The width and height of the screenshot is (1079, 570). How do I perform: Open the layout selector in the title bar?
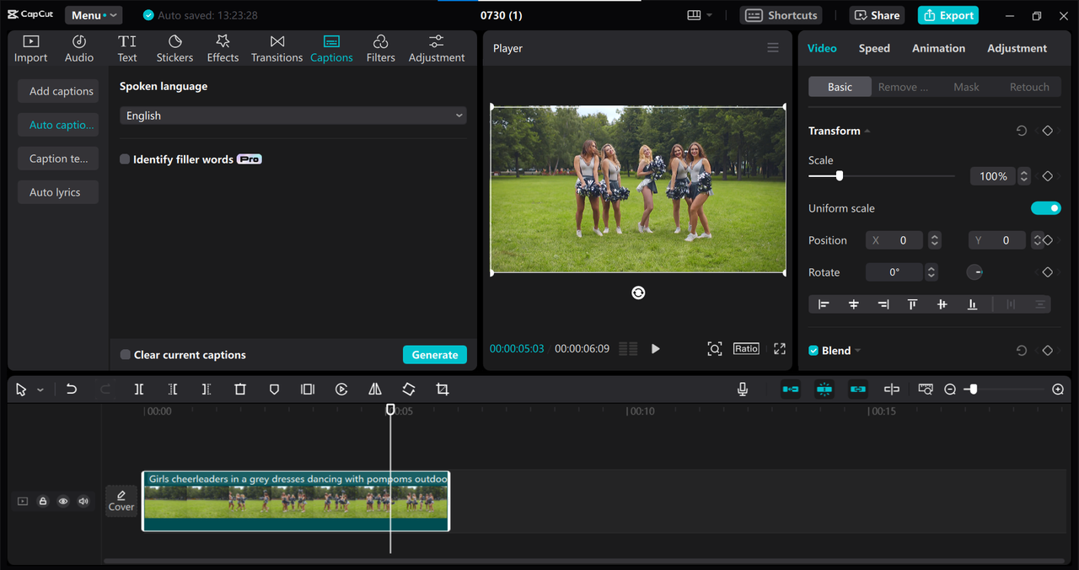700,15
